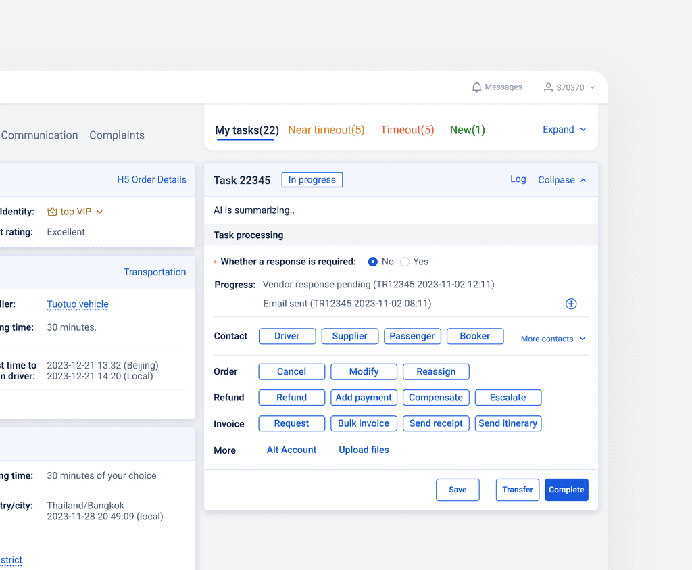The height and width of the screenshot is (570, 692).
Task: Click Send itinerary button
Action: [x=508, y=424]
